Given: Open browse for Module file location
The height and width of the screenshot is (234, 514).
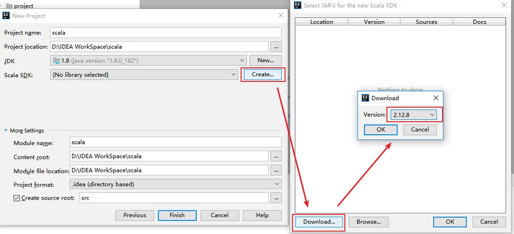Looking at the screenshot, I should pos(276,170).
